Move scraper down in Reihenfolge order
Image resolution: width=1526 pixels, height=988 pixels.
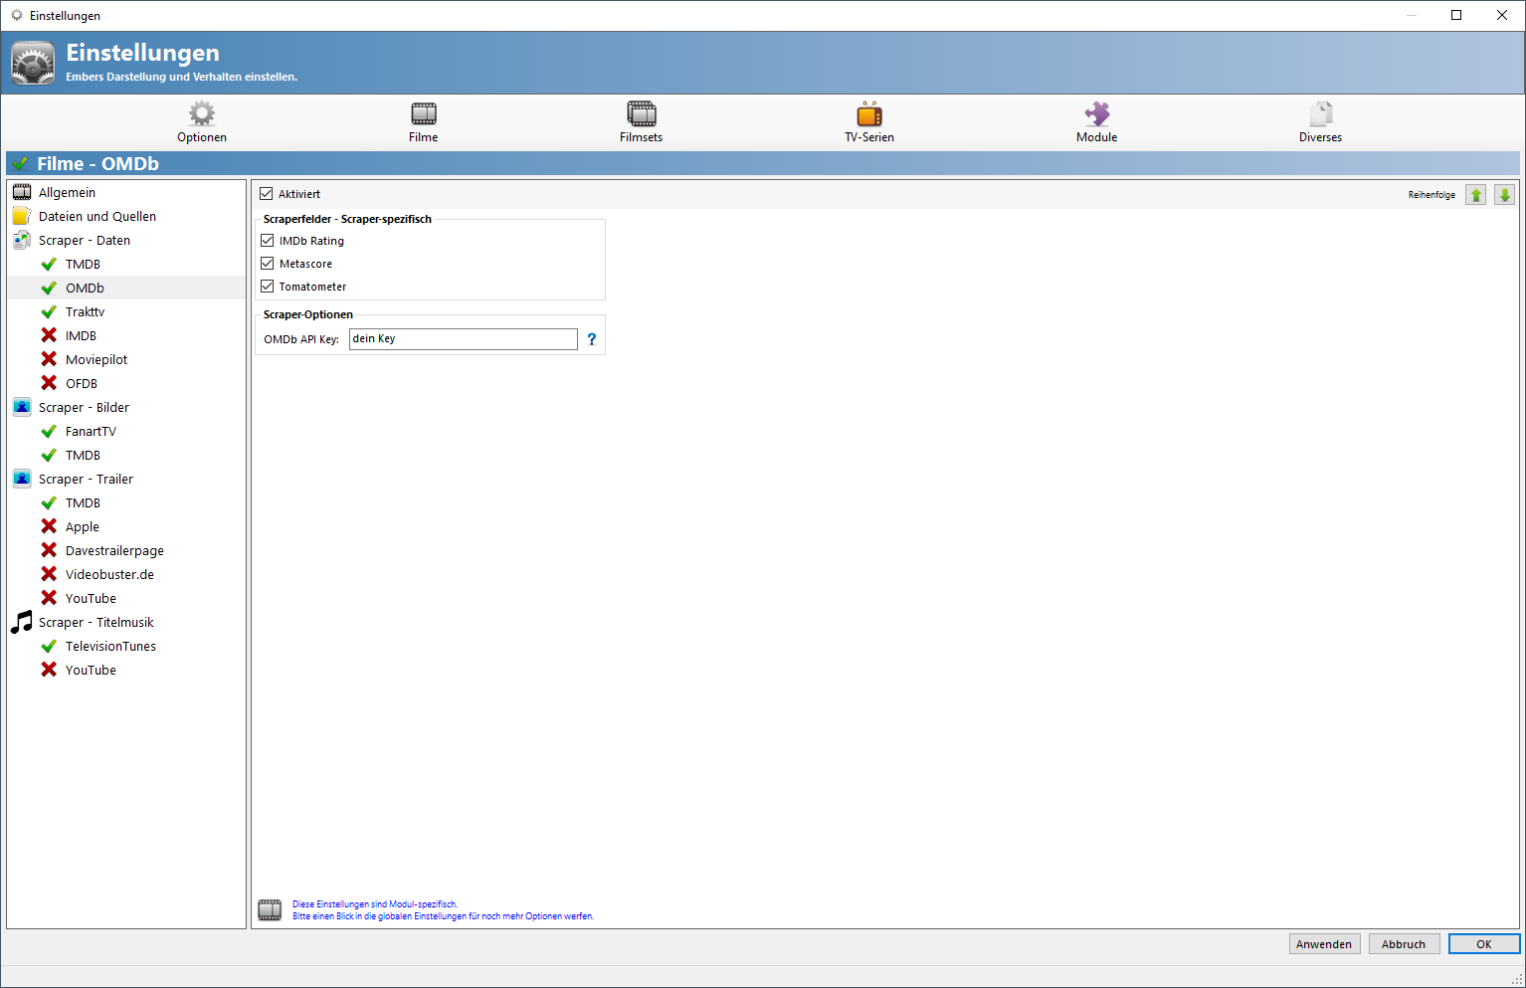point(1505,195)
